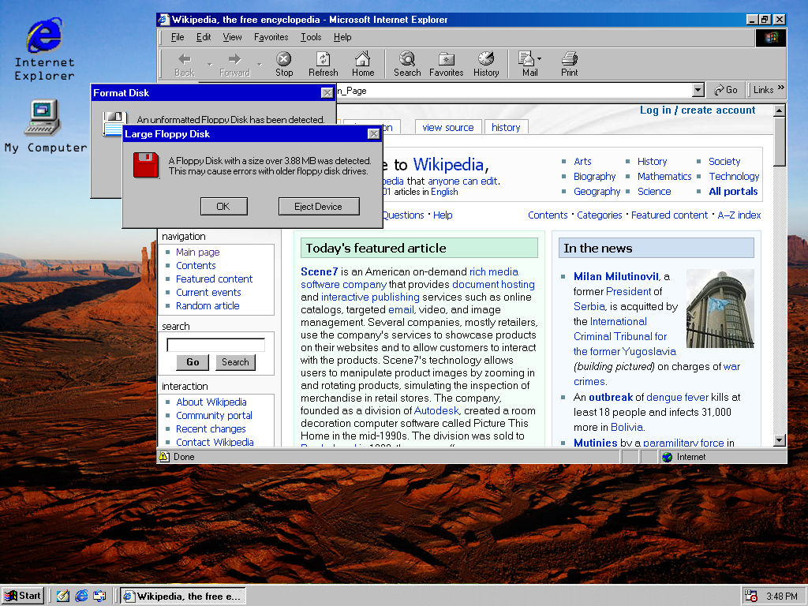Switch to the history tab on Wikipedia
The image size is (808, 606).
pyautogui.click(x=506, y=127)
